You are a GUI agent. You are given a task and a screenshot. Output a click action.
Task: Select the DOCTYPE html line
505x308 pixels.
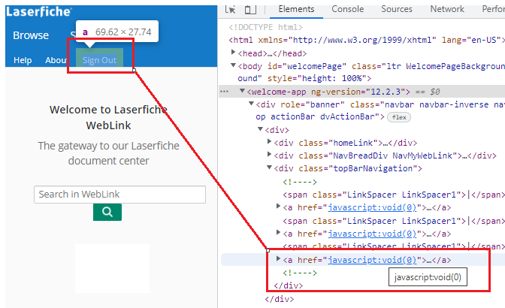266,27
